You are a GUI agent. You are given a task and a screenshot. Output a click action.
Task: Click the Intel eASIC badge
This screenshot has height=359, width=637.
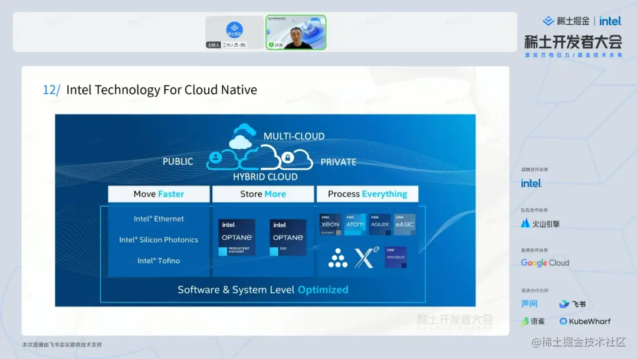coord(405,224)
